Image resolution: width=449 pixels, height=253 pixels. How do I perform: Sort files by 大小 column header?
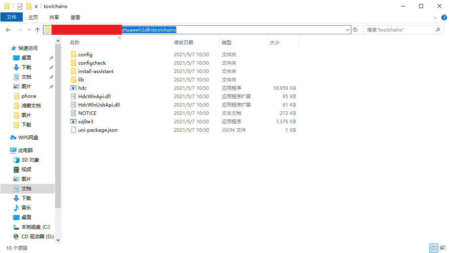pos(275,42)
